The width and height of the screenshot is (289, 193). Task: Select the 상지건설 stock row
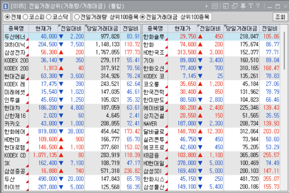[211, 116]
